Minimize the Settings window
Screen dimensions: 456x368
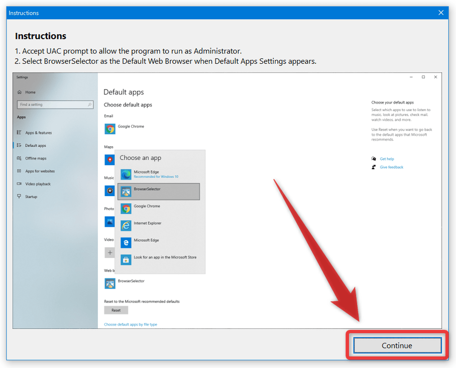(x=411, y=77)
